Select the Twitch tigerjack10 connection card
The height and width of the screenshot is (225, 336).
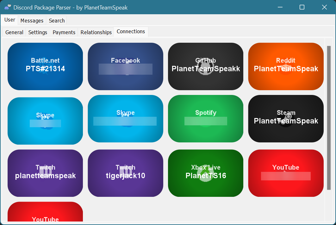[125, 173]
